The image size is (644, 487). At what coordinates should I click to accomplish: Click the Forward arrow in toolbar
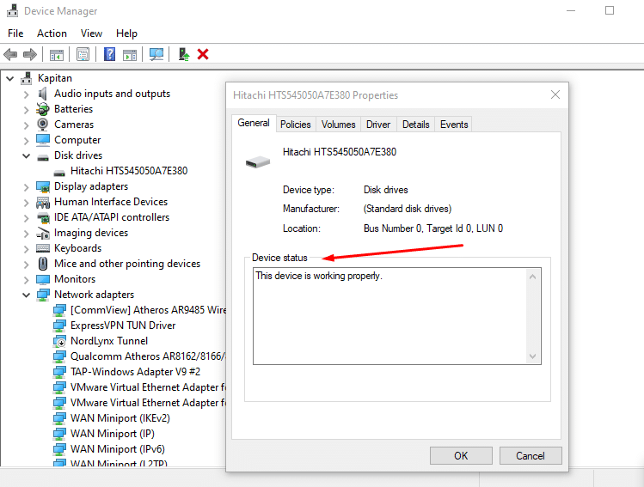(30, 54)
